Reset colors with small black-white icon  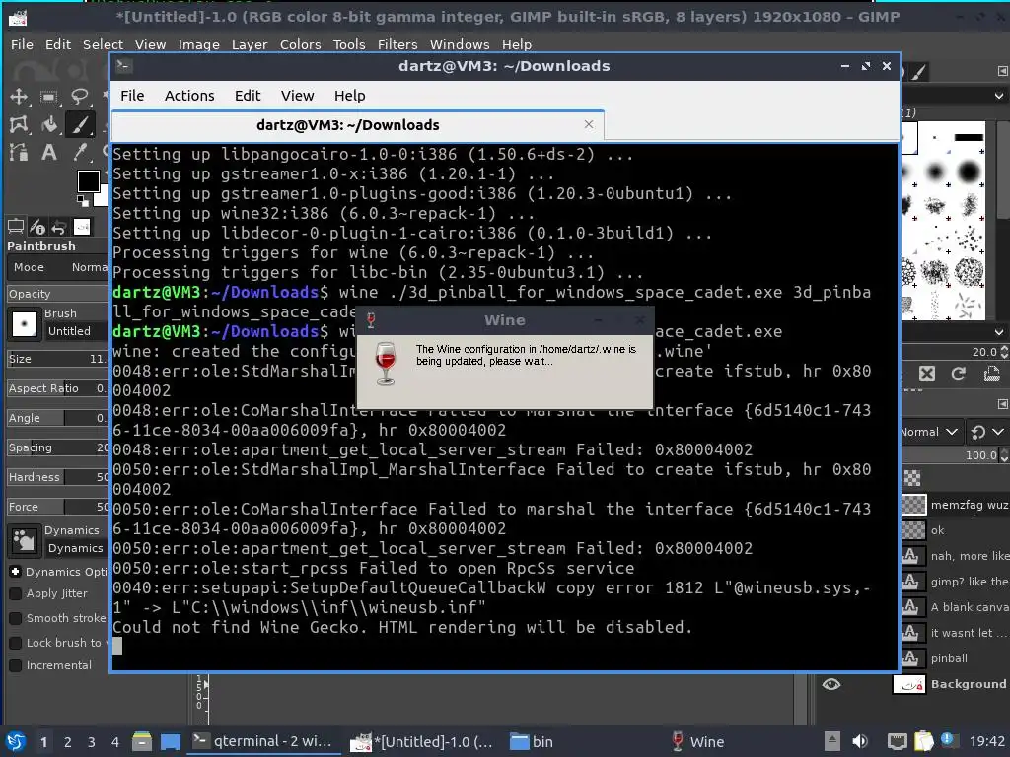83,200
